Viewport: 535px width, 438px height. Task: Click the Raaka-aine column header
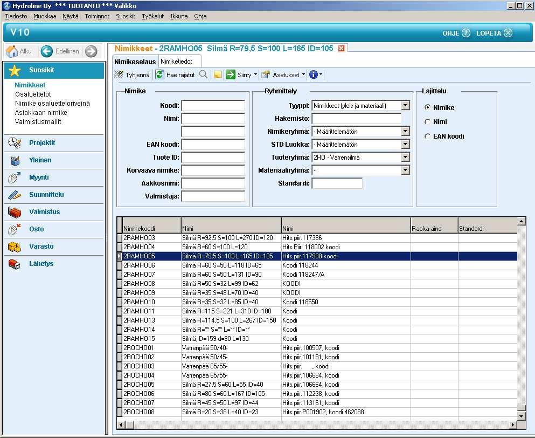pos(434,225)
